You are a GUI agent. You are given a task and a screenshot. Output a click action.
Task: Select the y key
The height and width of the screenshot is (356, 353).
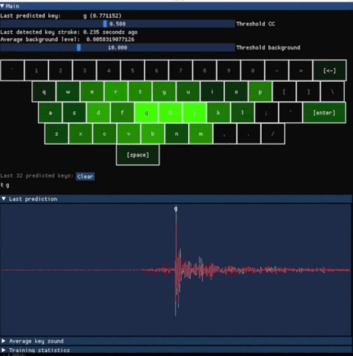164,91
